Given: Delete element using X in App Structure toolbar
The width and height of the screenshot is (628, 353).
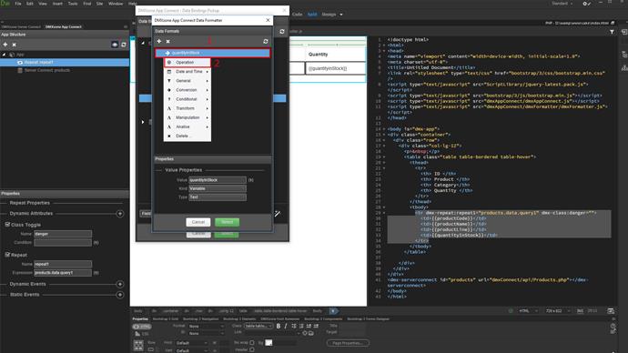Looking at the screenshot, I should tap(14, 45).
